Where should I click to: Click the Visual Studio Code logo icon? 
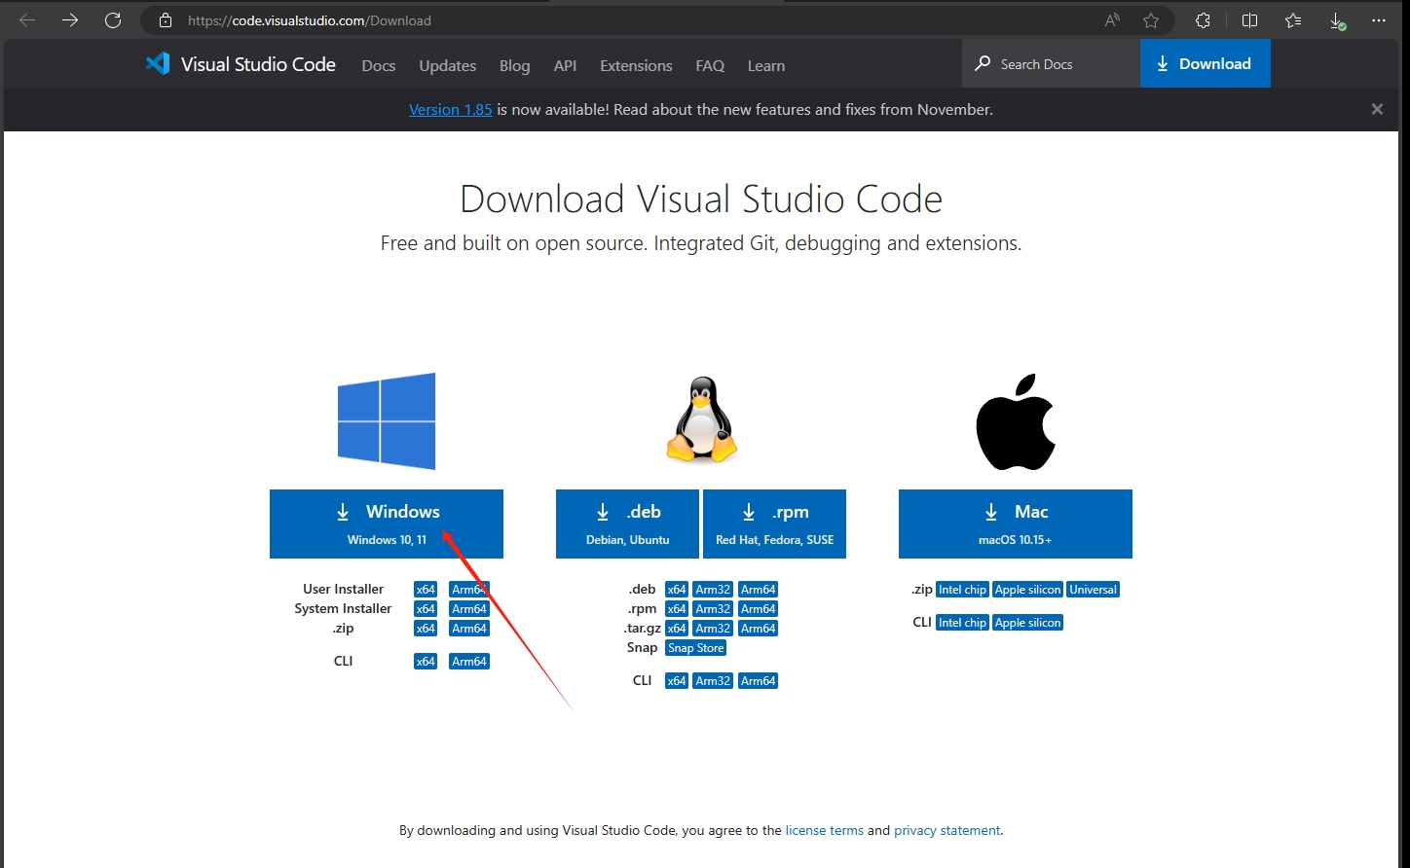pos(158,64)
